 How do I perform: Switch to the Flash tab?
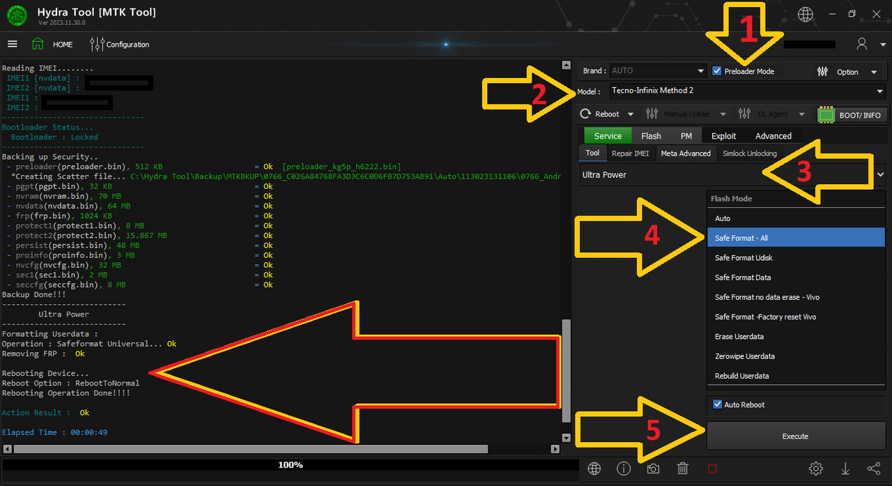click(x=652, y=136)
